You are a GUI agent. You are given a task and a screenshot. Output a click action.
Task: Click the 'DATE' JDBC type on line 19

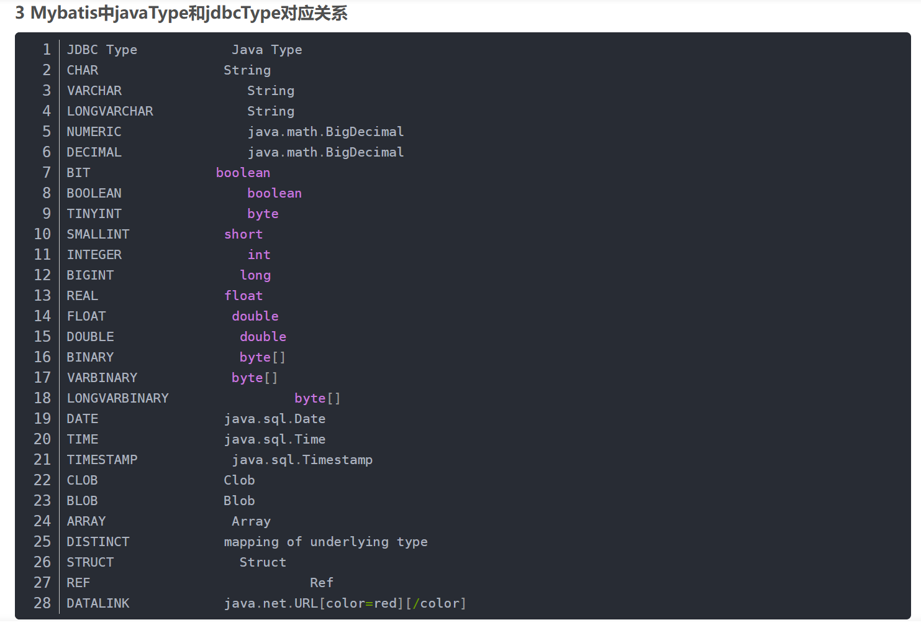coord(83,419)
